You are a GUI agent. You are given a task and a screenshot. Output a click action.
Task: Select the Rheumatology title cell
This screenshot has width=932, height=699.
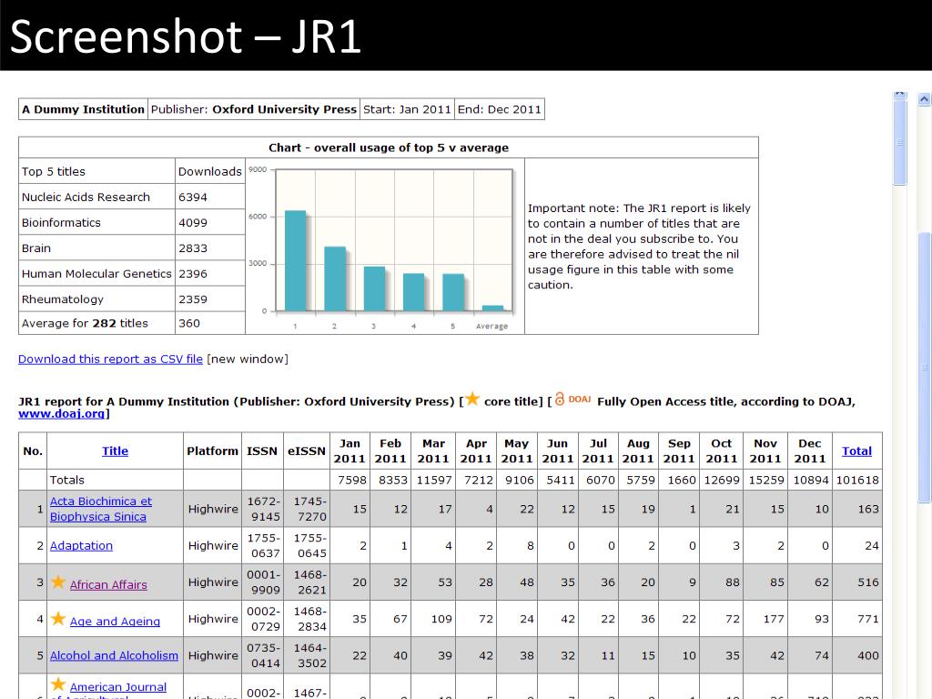(96, 299)
